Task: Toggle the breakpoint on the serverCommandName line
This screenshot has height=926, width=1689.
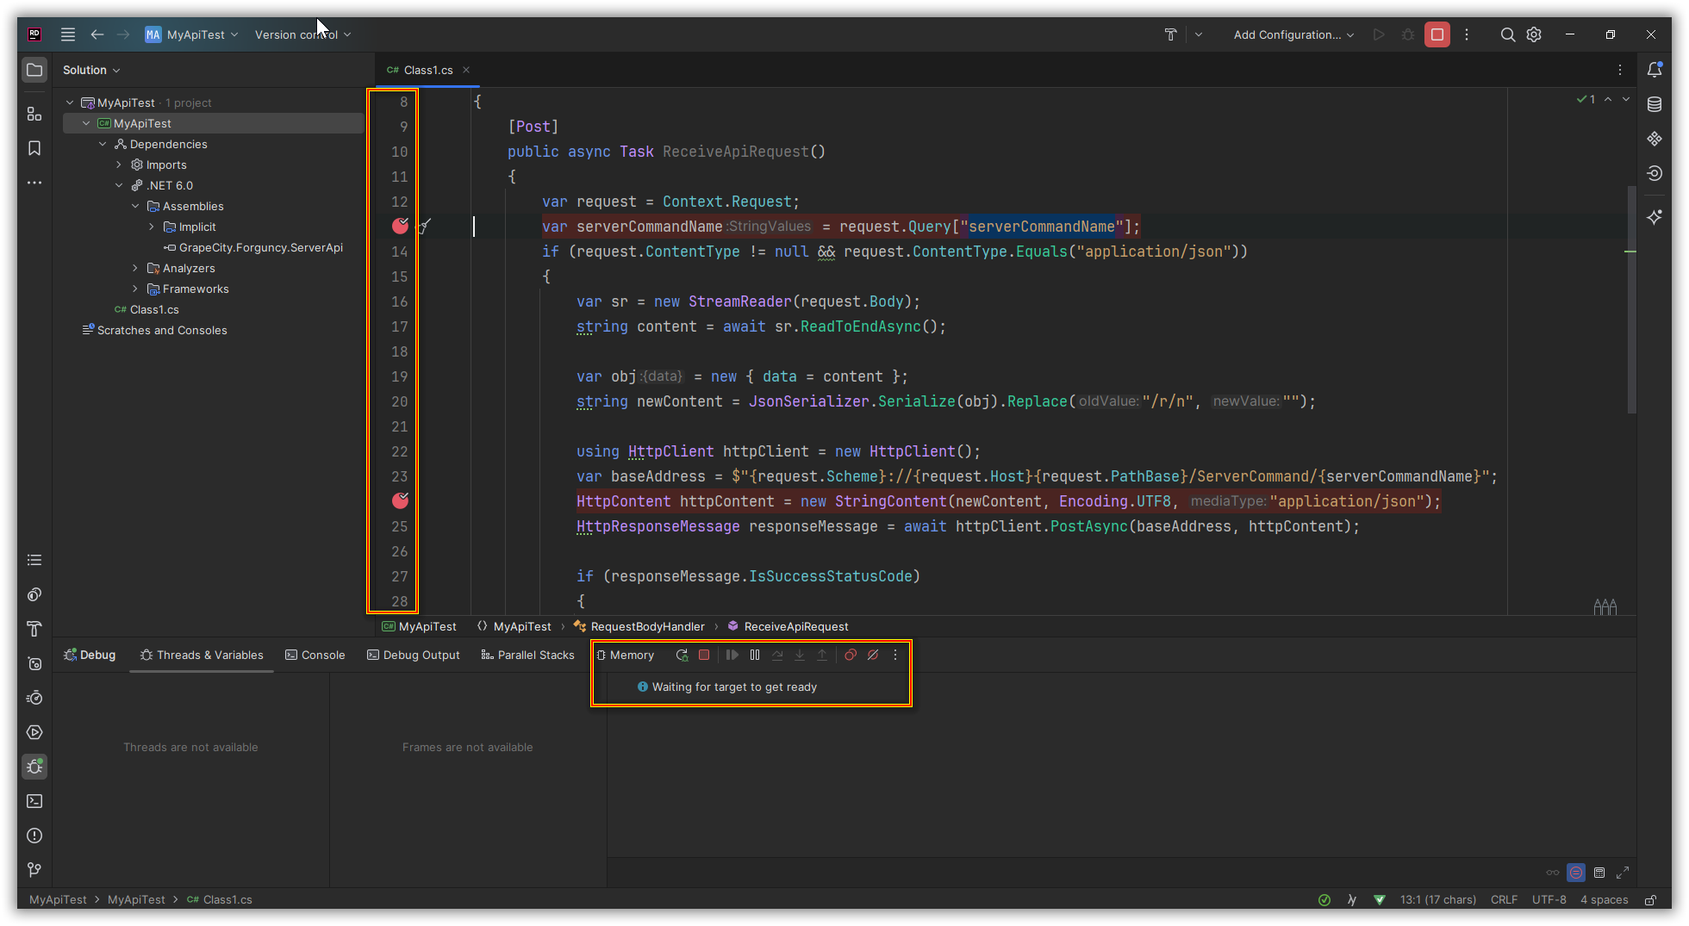Action: click(400, 226)
